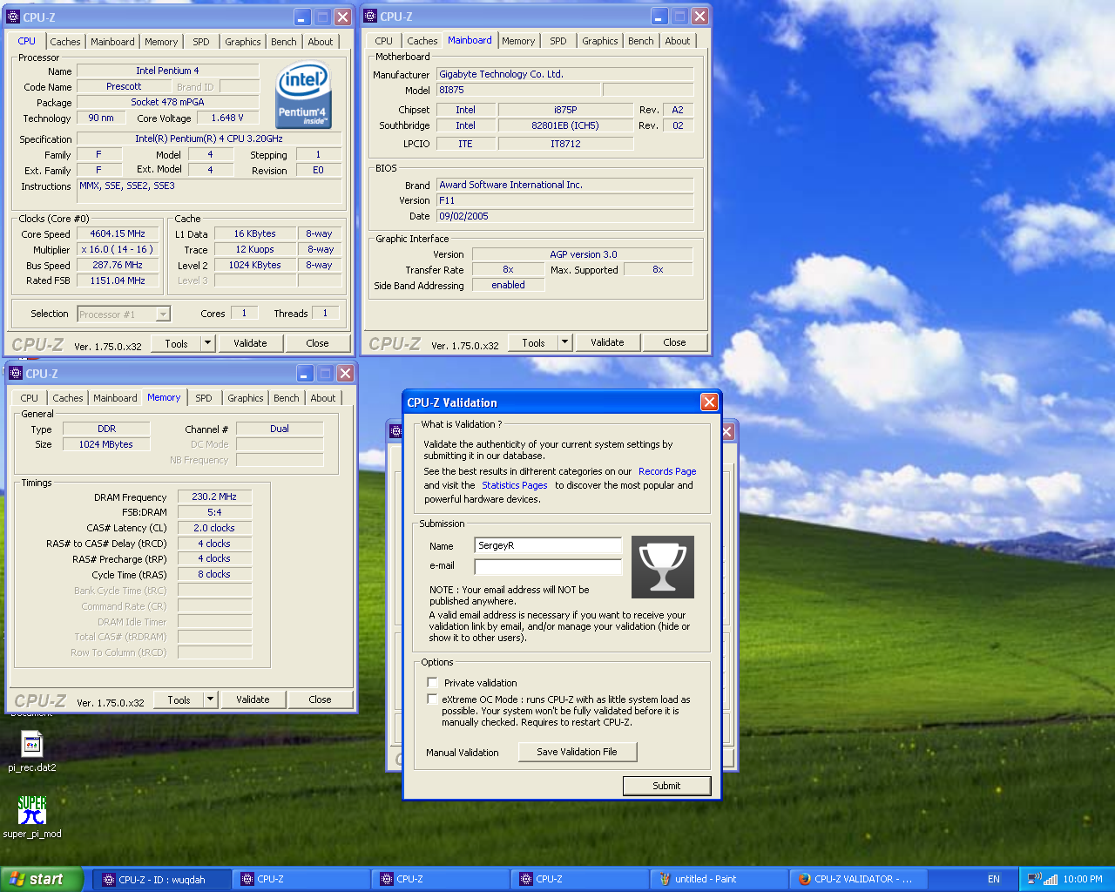Click Submit in the Validation dialog

tap(666, 786)
